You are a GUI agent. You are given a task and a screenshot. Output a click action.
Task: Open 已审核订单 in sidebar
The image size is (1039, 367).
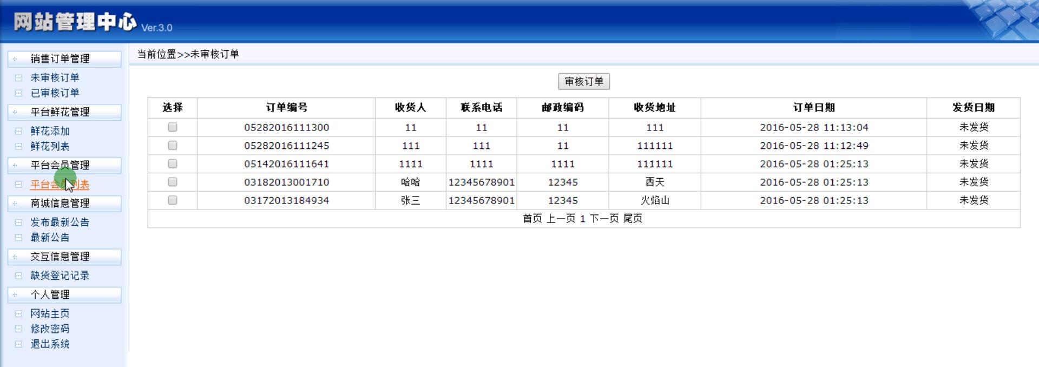tap(55, 93)
